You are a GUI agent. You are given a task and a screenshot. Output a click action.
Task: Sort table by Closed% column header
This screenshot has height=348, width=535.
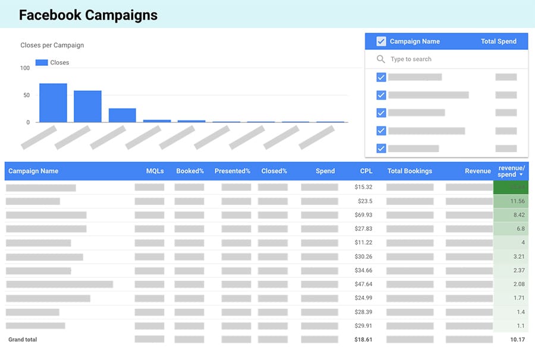tap(274, 171)
